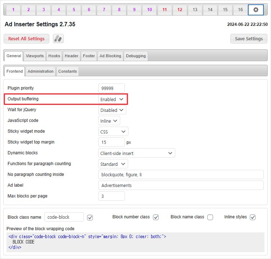Expand the Wait for jQuery dropdown

pyautogui.click(x=112, y=110)
